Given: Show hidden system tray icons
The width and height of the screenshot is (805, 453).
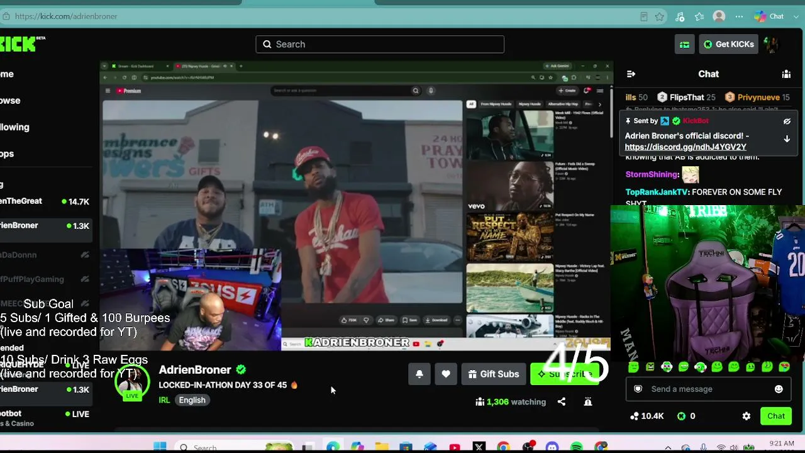Looking at the screenshot, I should pyautogui.click(x=668, y=447).
